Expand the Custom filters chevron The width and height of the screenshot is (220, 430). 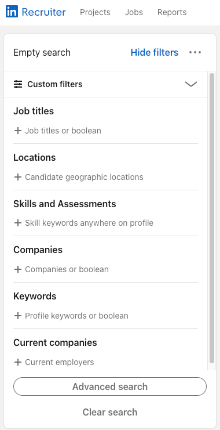pos(191,84)
